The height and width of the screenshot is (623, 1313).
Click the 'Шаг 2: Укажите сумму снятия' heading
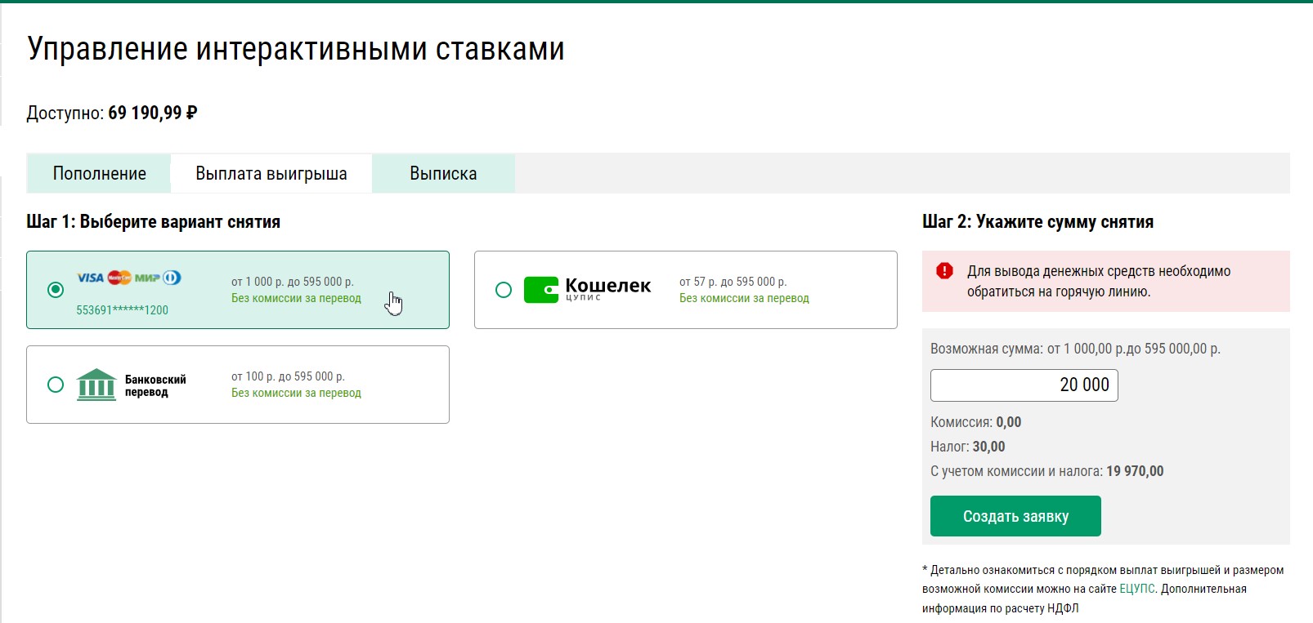[x=1038, y=221]
